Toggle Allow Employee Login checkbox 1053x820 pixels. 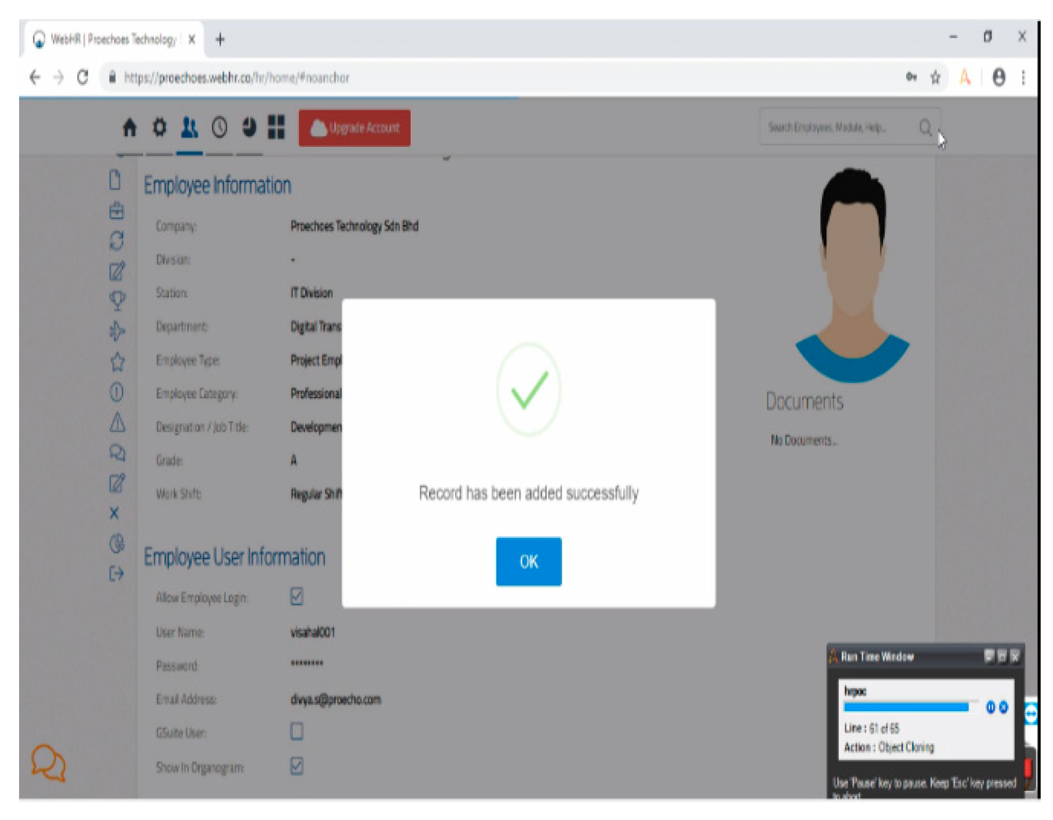(x=297, y=596)
